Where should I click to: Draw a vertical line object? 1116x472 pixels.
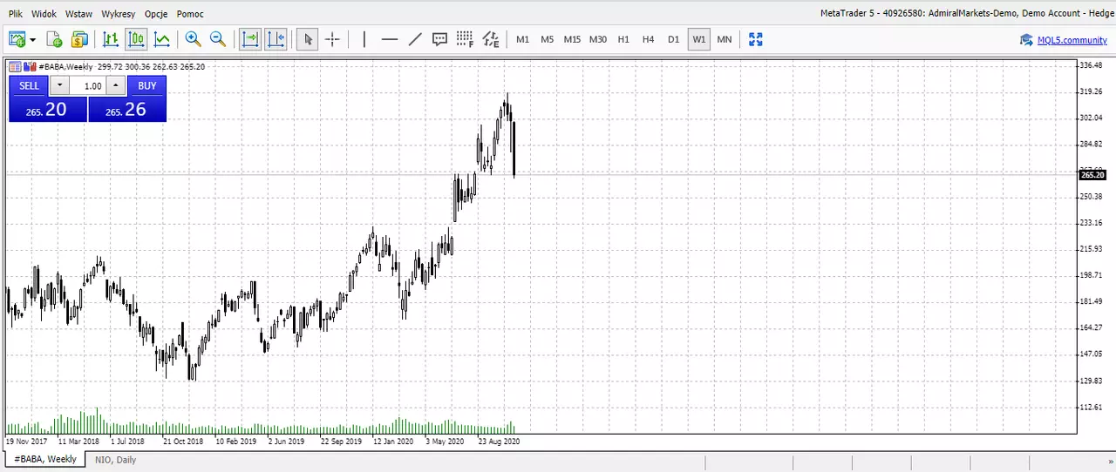click(364, 39)
